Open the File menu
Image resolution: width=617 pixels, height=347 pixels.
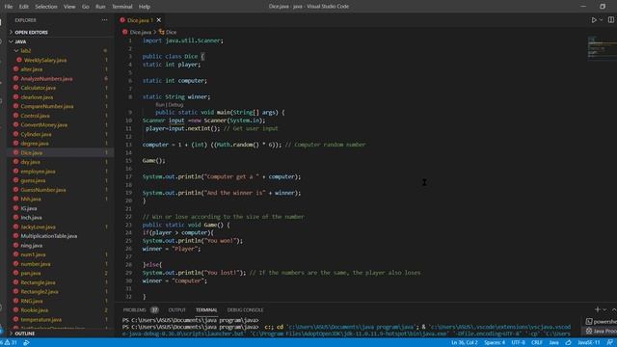(9, 7)
